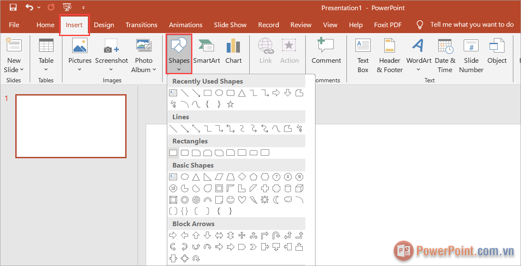Select the smiley face shape
Image resolution: width=521 pixels, height=266 pixels.
(231, 200)
